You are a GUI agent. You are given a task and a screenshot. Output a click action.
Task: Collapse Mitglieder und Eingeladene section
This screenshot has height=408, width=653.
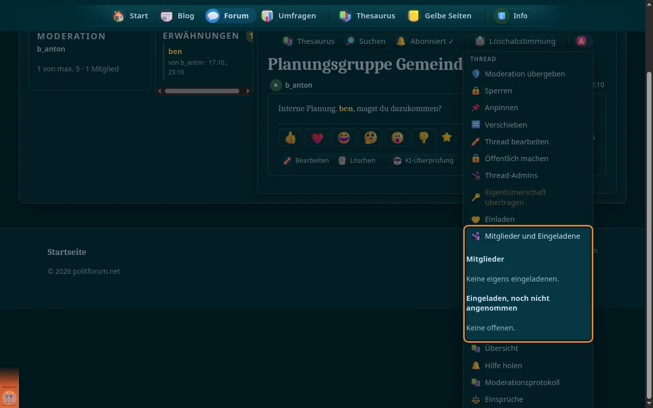click(x=528, y=236)
